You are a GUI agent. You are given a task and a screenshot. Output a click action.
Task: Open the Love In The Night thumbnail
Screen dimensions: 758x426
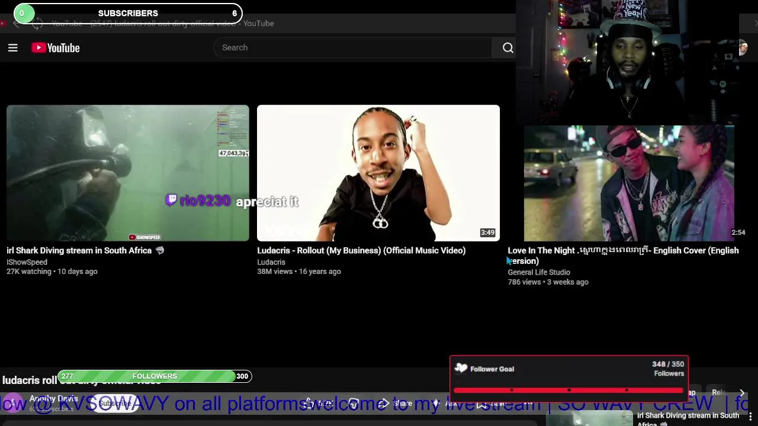(x=629, y=183)
